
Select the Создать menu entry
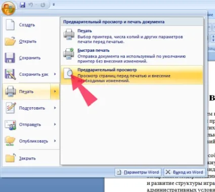(x=31, y=25)
